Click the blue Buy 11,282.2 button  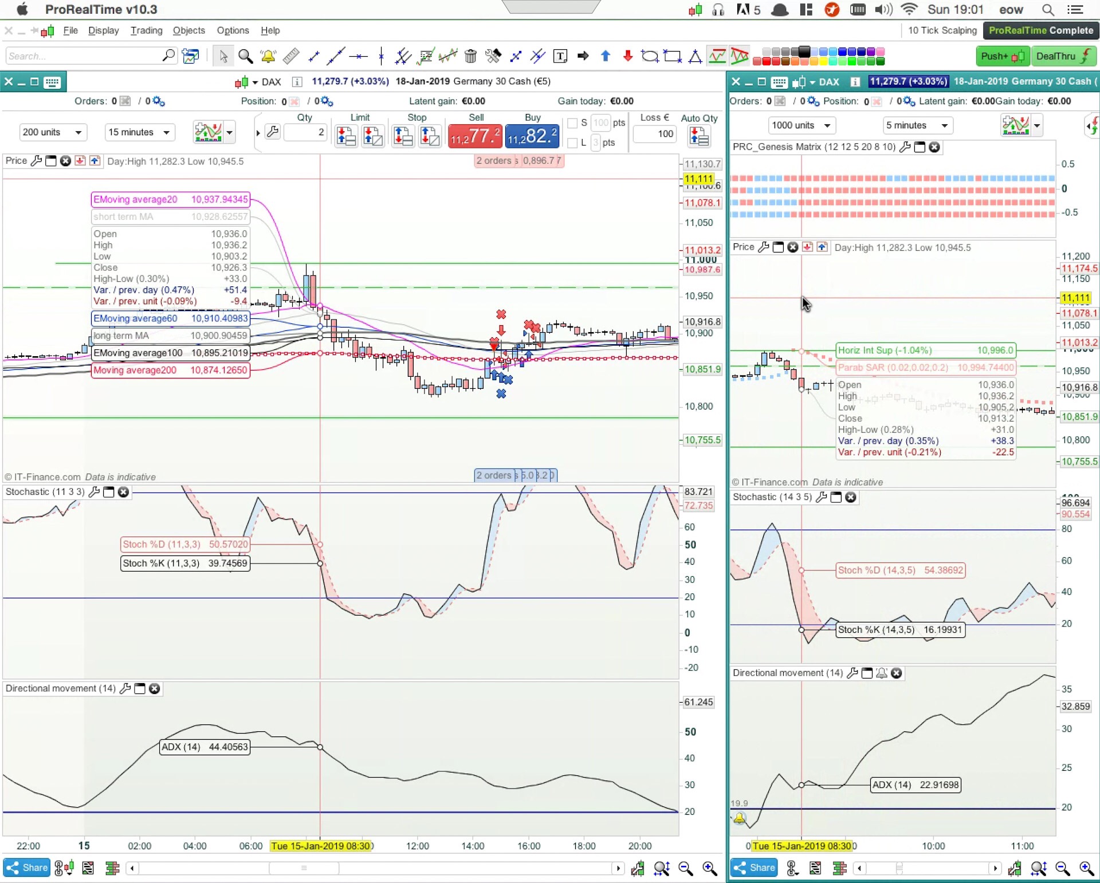(532, 136)
